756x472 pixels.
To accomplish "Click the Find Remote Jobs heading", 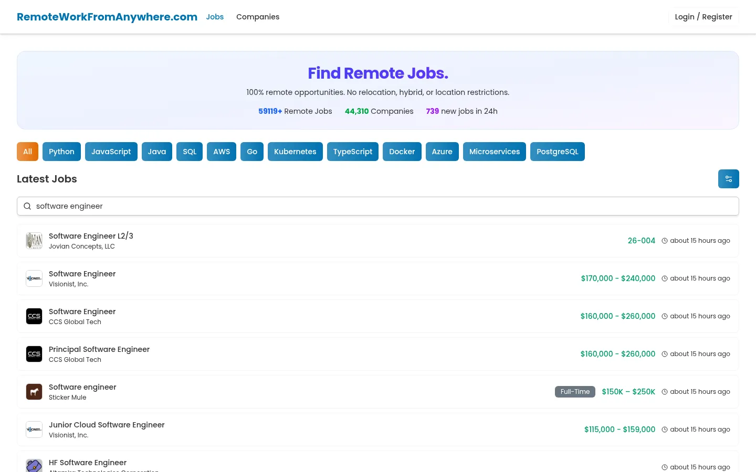I will click(x=378, y=73).
